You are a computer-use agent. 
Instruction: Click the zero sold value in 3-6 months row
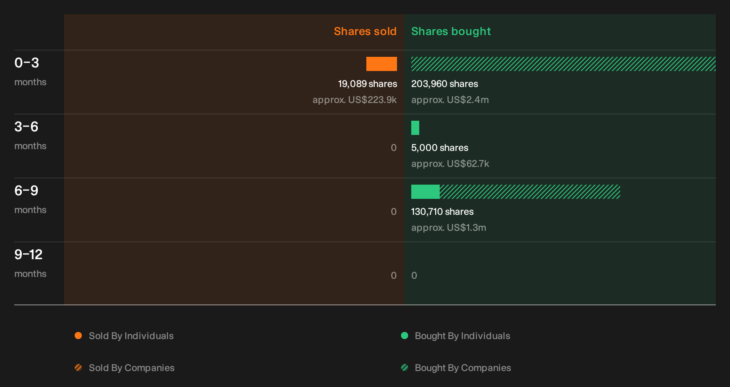point(393,148)
